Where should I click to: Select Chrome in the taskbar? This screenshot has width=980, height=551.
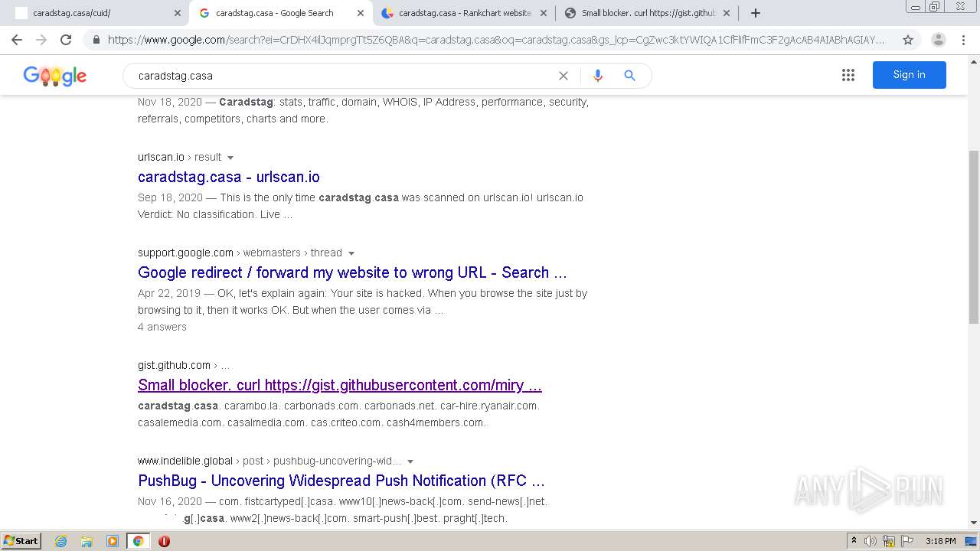pos(139,541)
